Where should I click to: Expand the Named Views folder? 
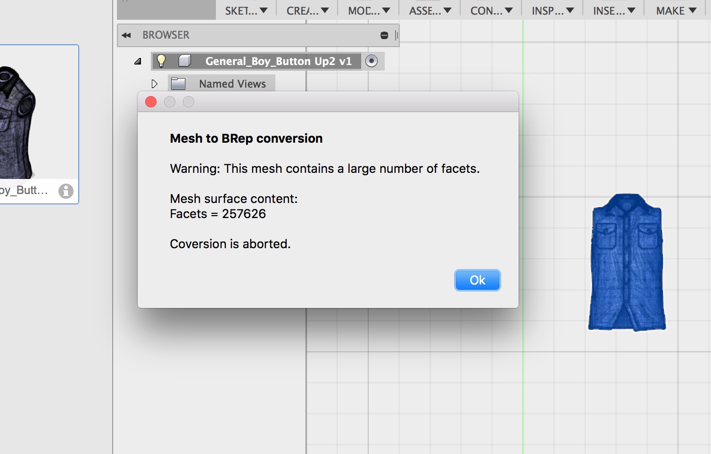pos(154,84)
